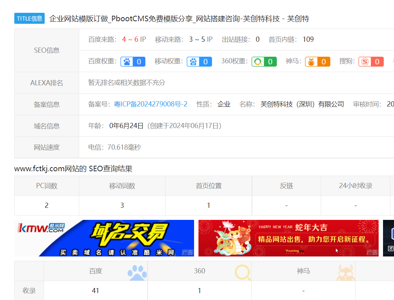The width and height of the screenshot is (394, 300).
Task: Click the domain age 0年6月24日
Action: 126,126
